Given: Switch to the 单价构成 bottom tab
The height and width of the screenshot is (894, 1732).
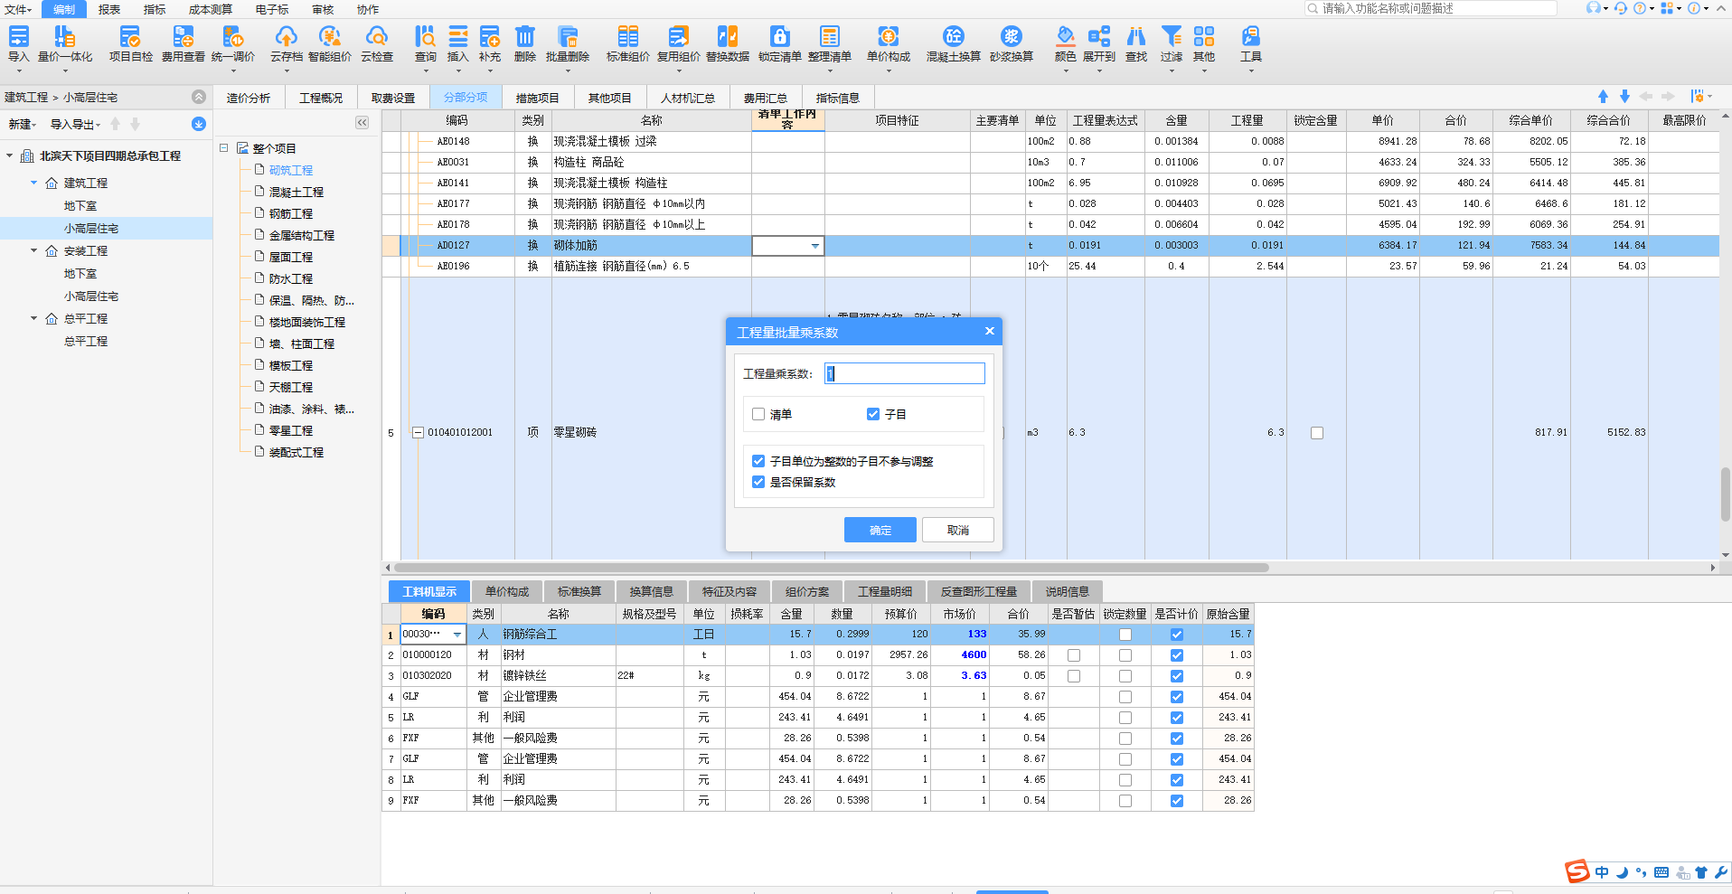Looking at the screenshot, I should point(506,591).
